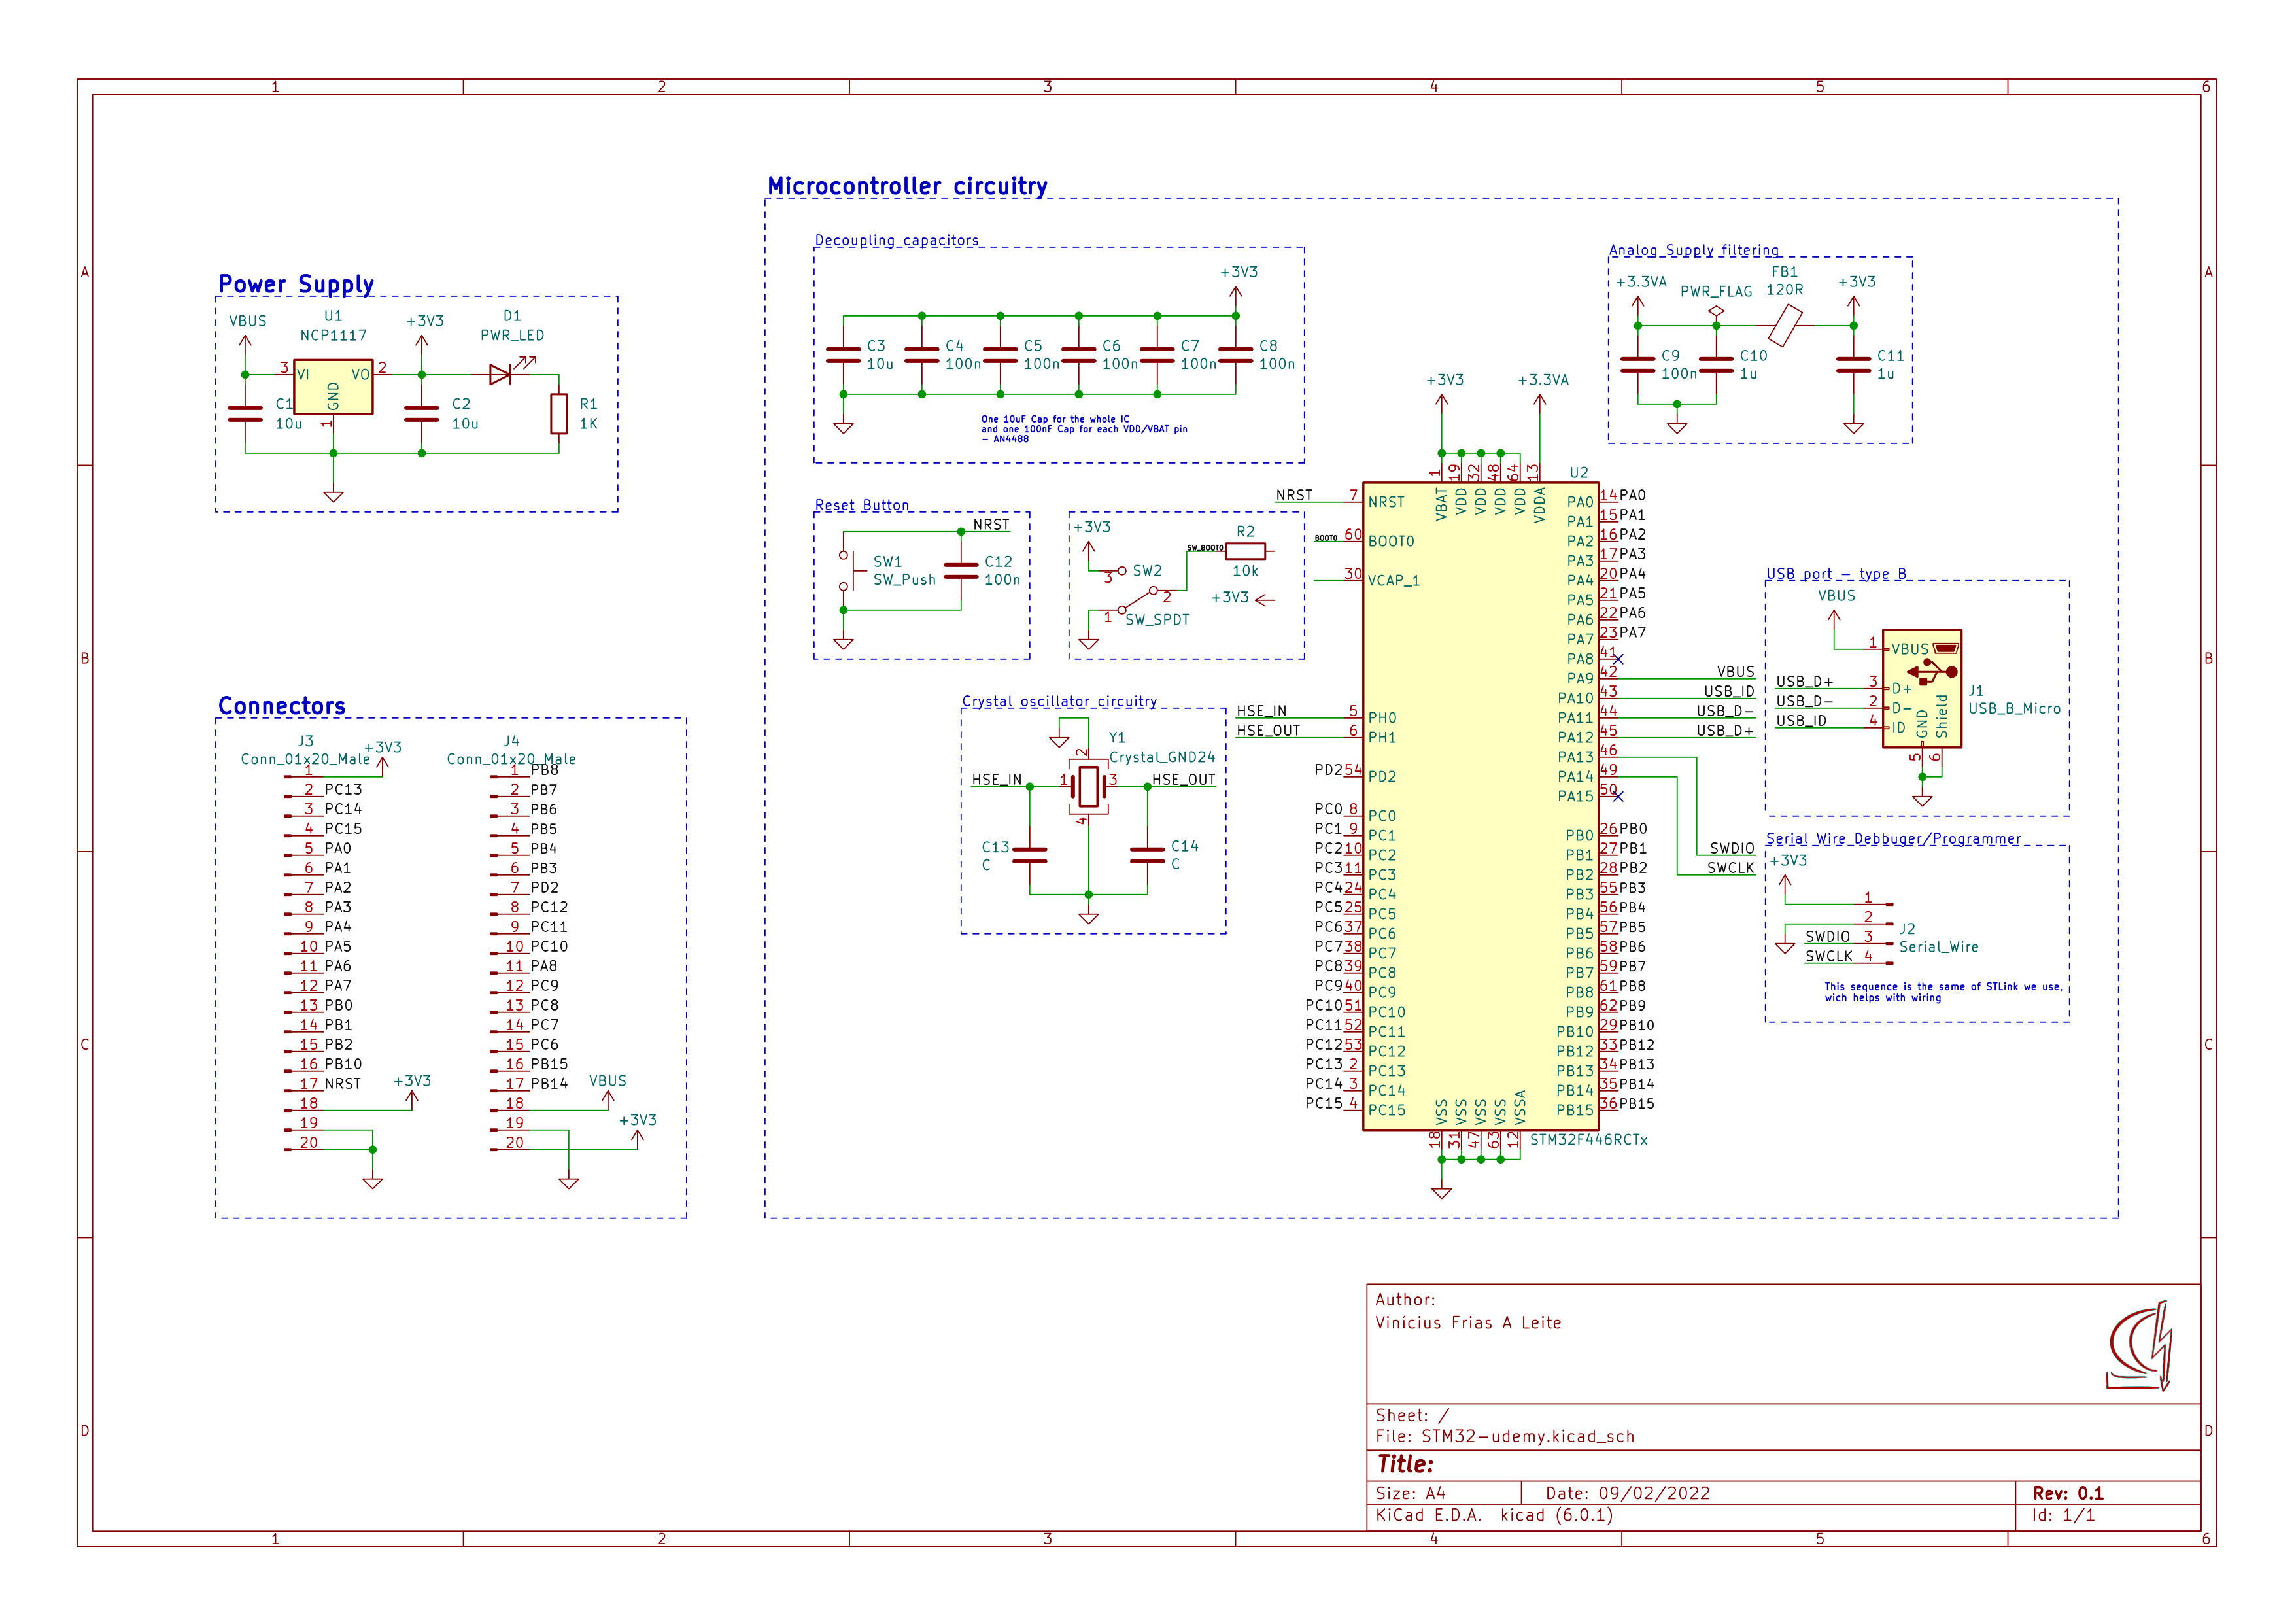Click the "KiCad E.D.A. kicad (6.0.1)" text
Viewport: 2294px width, 1624px height.
pos(1494,1515)
